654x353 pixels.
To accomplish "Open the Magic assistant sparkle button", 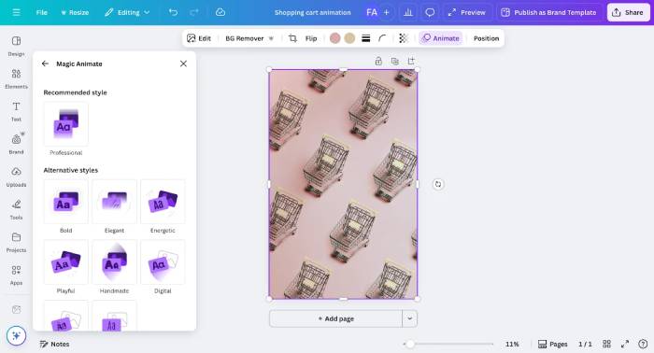I will [x=16, y=335].
